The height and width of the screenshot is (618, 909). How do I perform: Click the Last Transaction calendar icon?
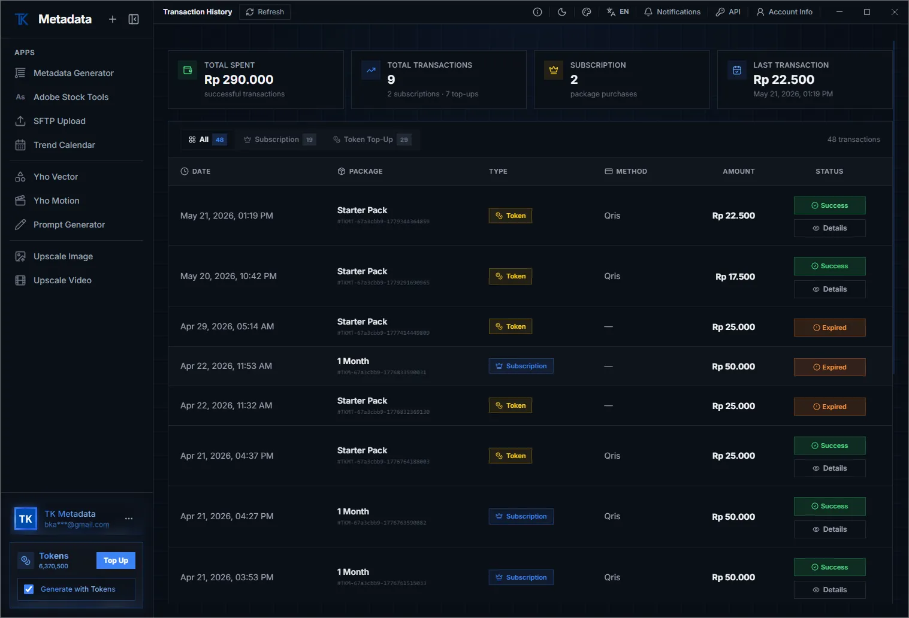pos(737,70)
